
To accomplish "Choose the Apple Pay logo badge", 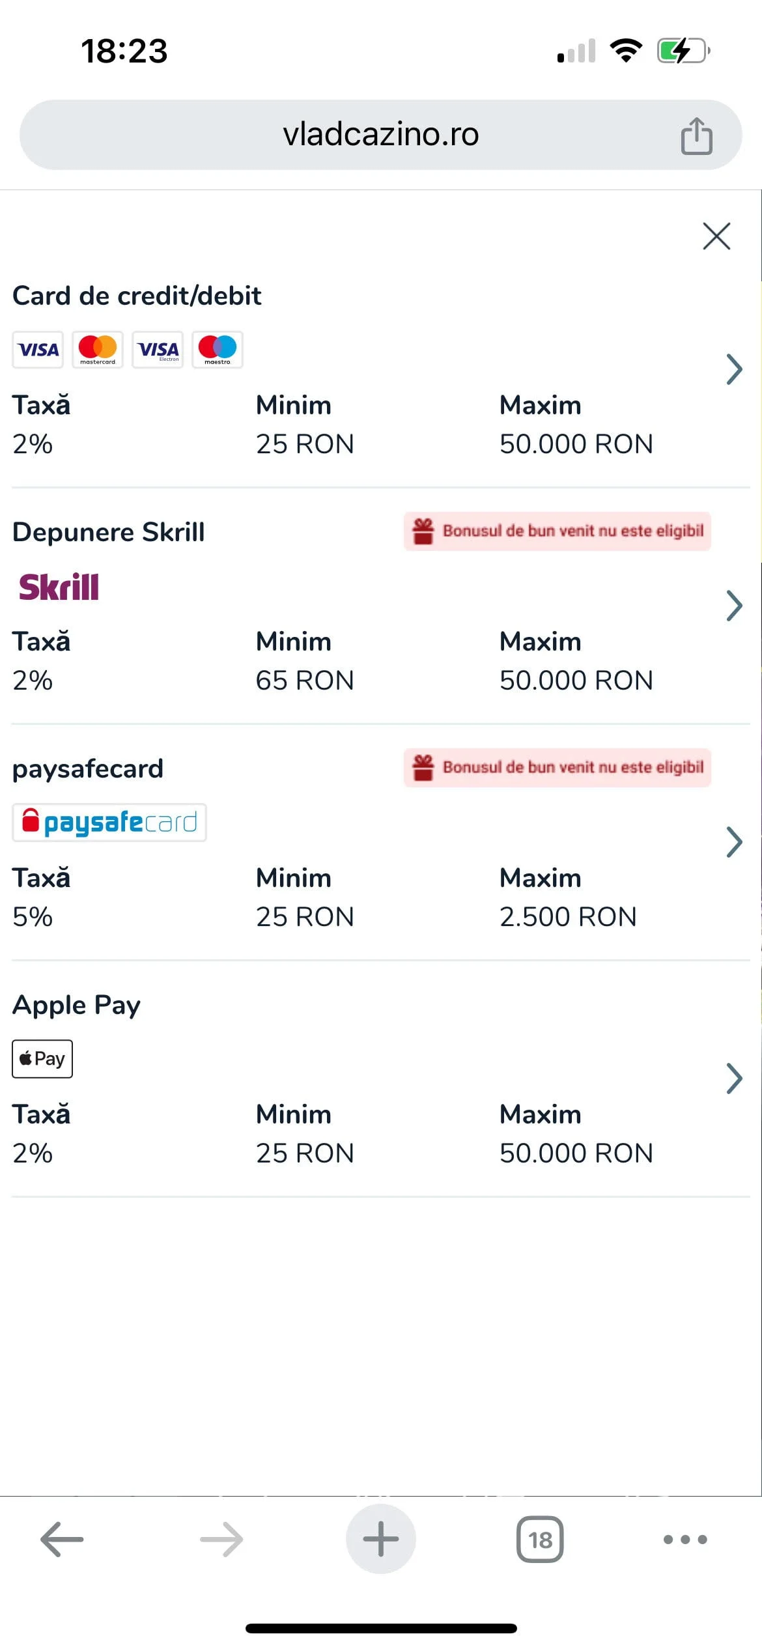I will [42, 1059].
